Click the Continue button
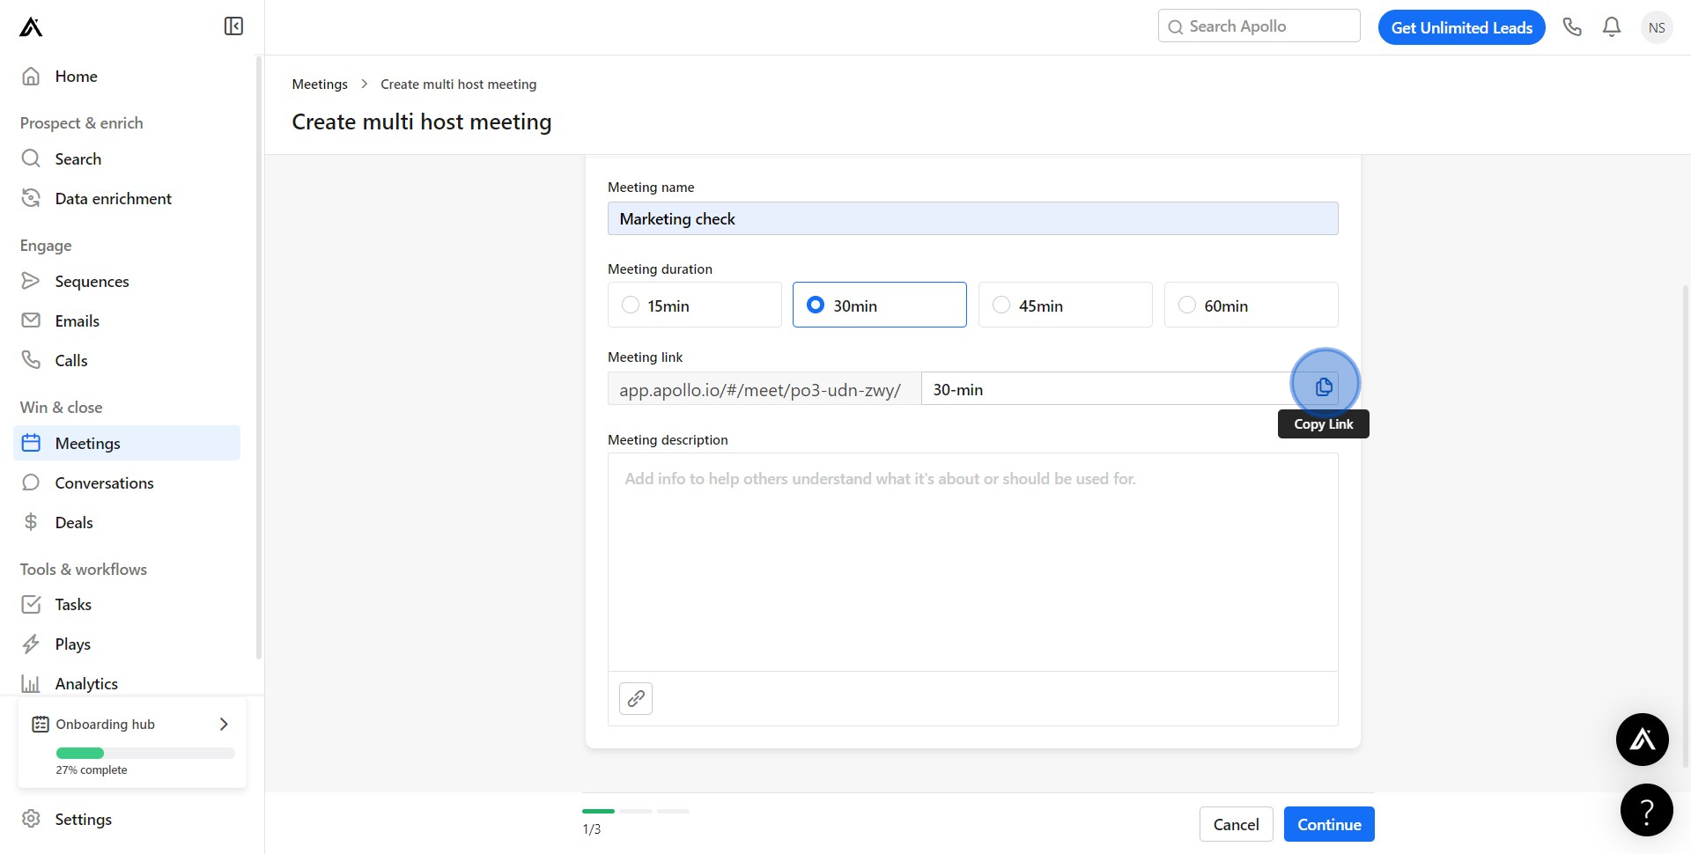 click(1329, 824)
